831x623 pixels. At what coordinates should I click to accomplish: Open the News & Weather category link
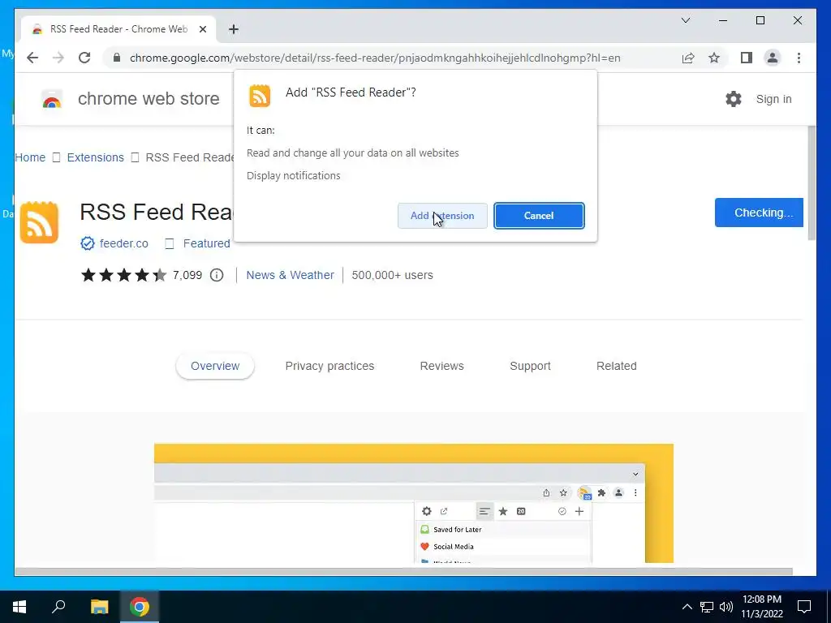[x=291, y=275]
